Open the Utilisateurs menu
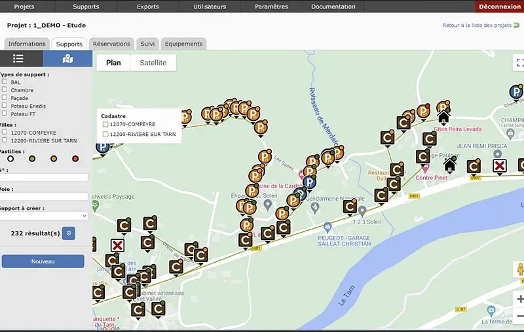 click(x=210, y=7)
